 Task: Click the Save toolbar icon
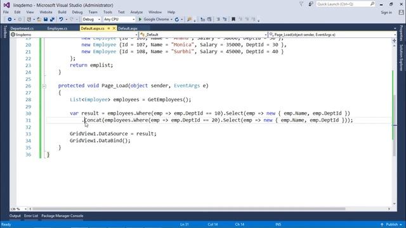(46, 20)
